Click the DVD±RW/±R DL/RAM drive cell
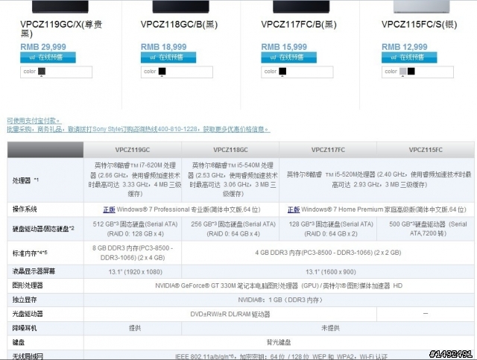 coord(230,314)
